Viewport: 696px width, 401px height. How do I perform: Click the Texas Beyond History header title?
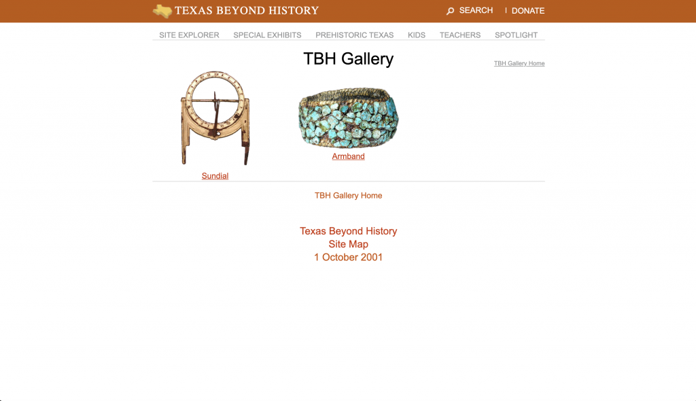247,11
